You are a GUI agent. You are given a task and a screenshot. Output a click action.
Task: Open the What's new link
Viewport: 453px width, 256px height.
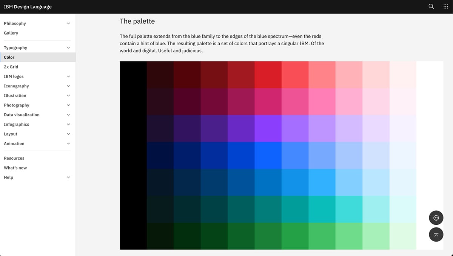[x=15, y=168]
